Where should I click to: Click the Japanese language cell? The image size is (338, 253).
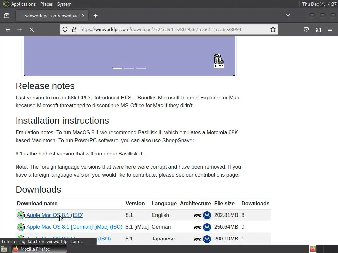point(163,239)
